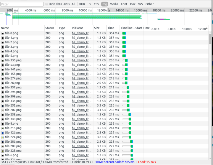The image size is (213, 165).
Task: Click the tile-294.png thumbnail icon
Action: click(3, 92)
